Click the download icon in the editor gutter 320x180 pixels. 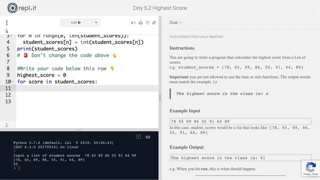(x=6, y=124)
